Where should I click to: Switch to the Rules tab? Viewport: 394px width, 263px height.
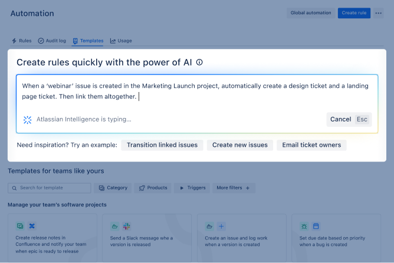pyautogui.click(x=22, y=41)
